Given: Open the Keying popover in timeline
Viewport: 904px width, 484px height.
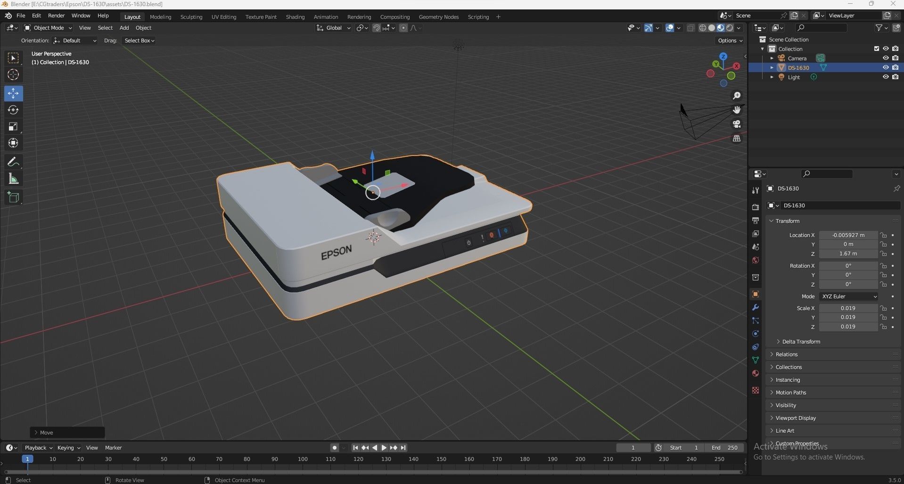Looking at the screenshot, I should 68,448.
